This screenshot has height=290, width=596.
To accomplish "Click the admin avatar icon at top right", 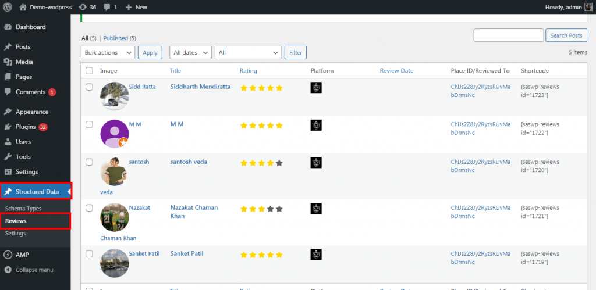I will tap(588, 7).
